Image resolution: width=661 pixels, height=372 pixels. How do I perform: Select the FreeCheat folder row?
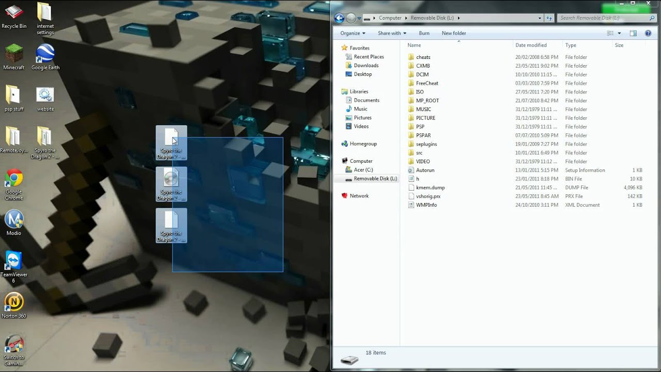525,83
